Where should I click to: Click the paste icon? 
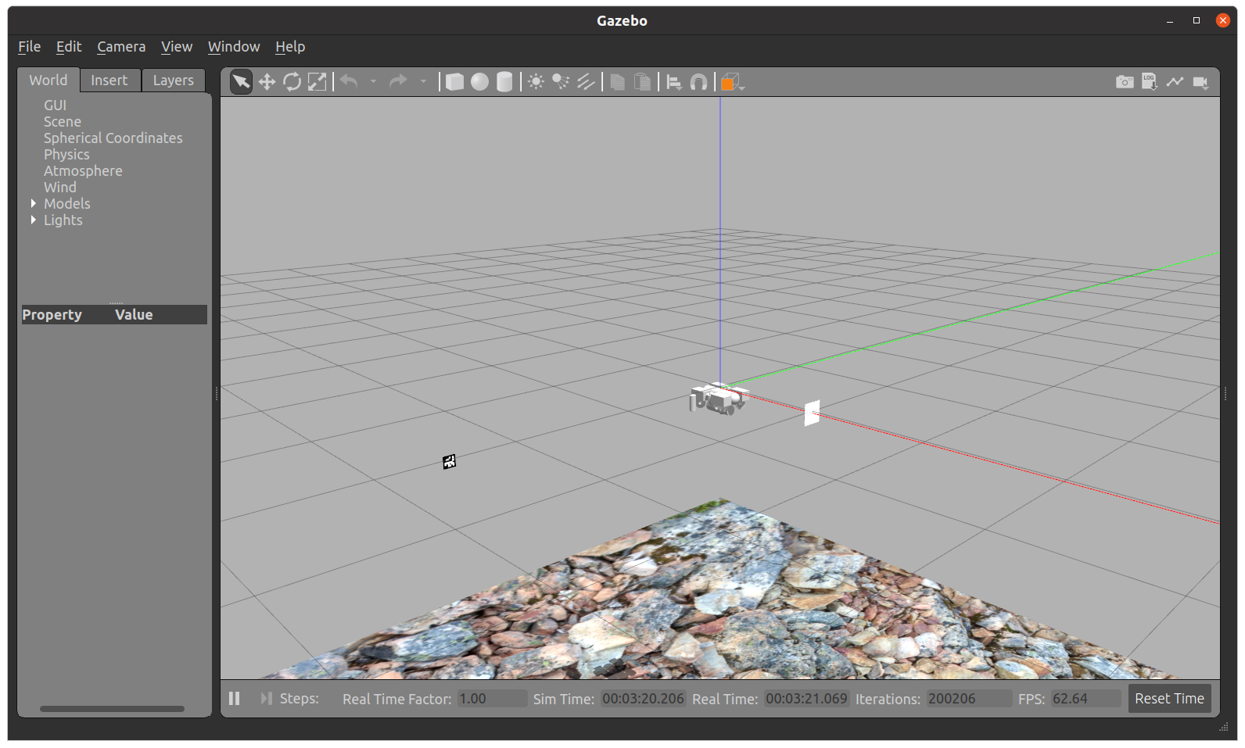click(642, 81)
